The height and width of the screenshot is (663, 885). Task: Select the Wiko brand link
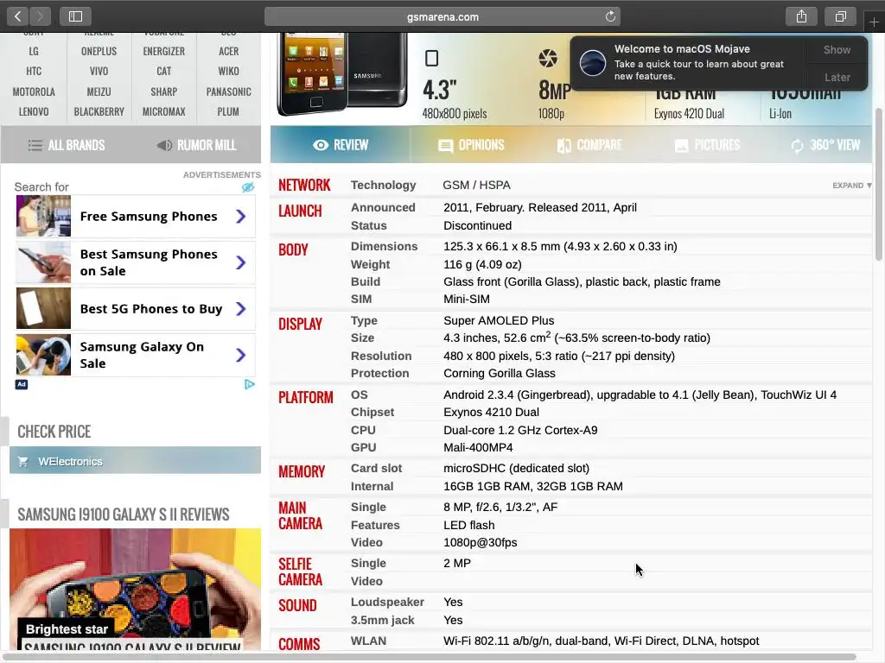pos(228,71)
